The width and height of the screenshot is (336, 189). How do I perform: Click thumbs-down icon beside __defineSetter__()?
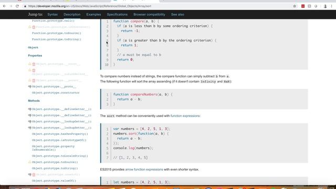[30, 115]
